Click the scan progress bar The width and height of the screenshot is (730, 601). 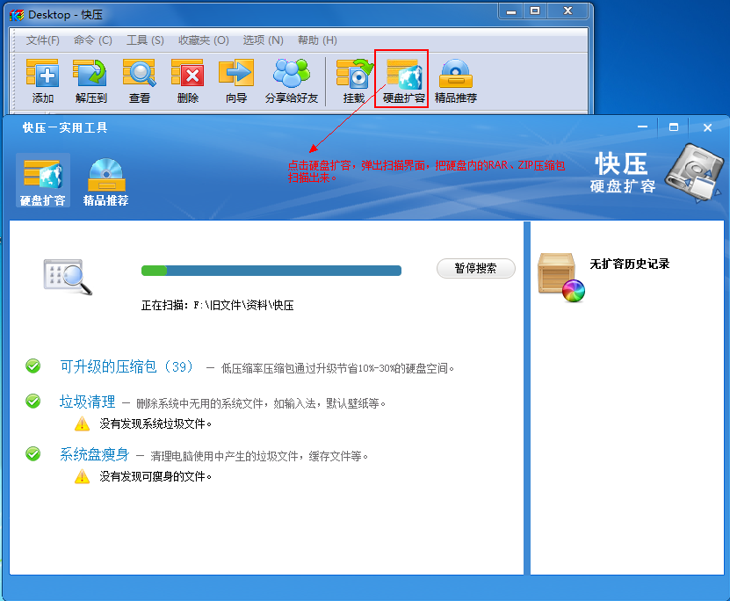coord(271,271)
